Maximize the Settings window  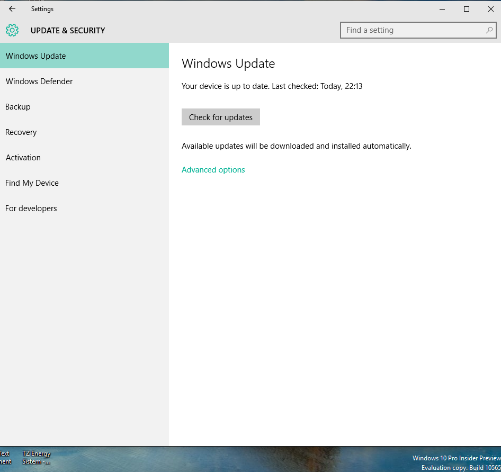click(467, 9)
